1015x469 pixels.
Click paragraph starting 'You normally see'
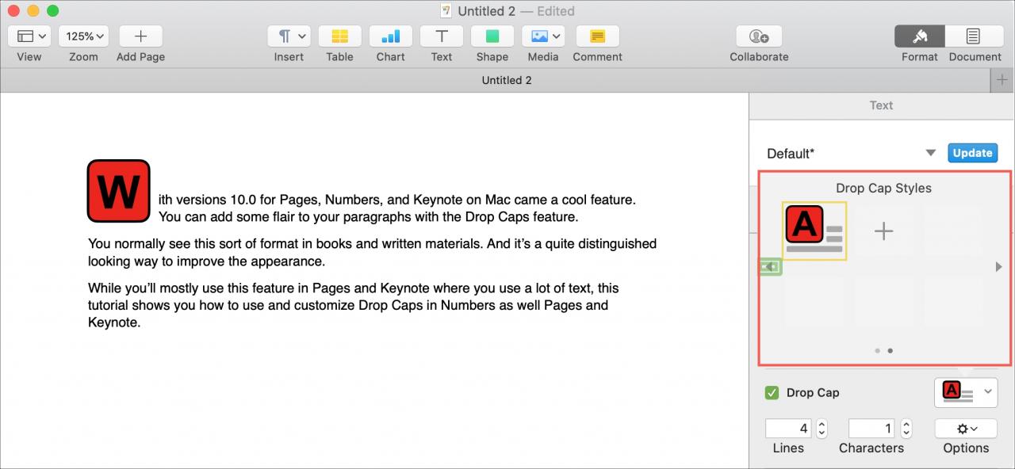point(372,253)
